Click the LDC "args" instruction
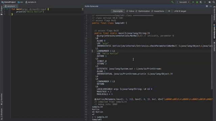 (x=103, y=43)
